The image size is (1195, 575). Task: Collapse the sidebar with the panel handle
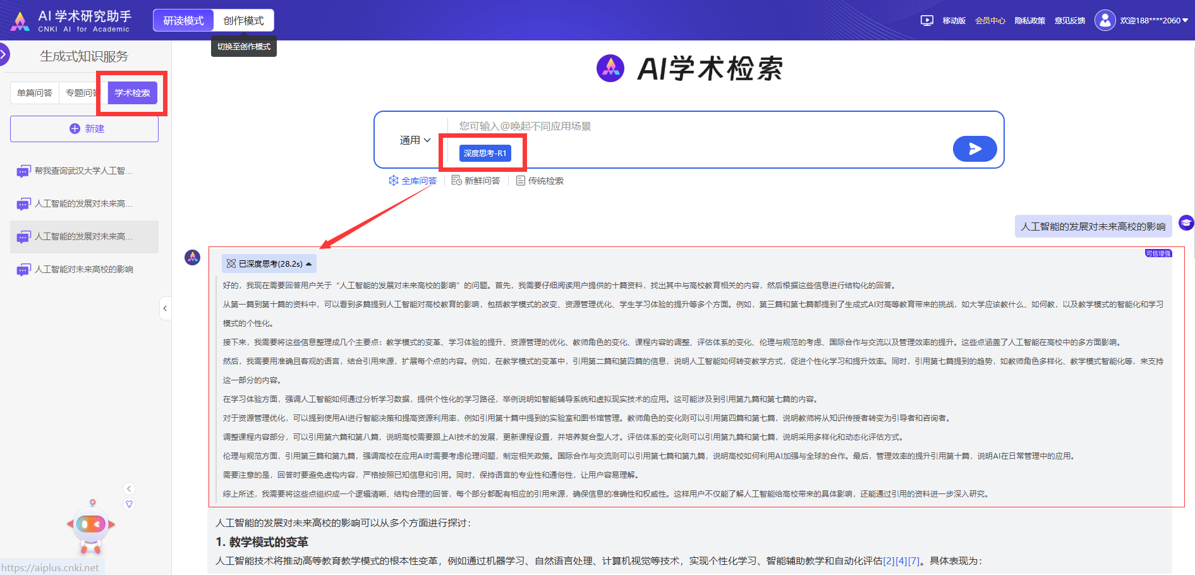[165, 308]
